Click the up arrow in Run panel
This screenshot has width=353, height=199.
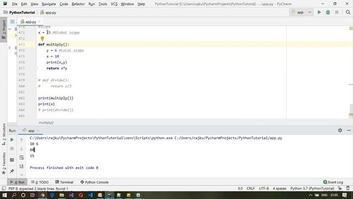point(22,140)
